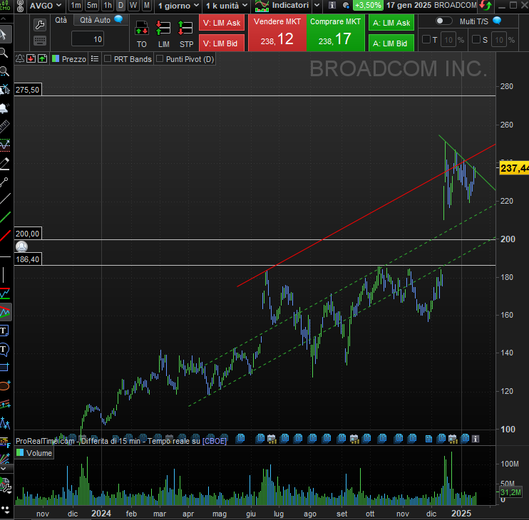Pick the ruler measurement tool
Screen dimensions: 529x520
(x=4, y=126)
